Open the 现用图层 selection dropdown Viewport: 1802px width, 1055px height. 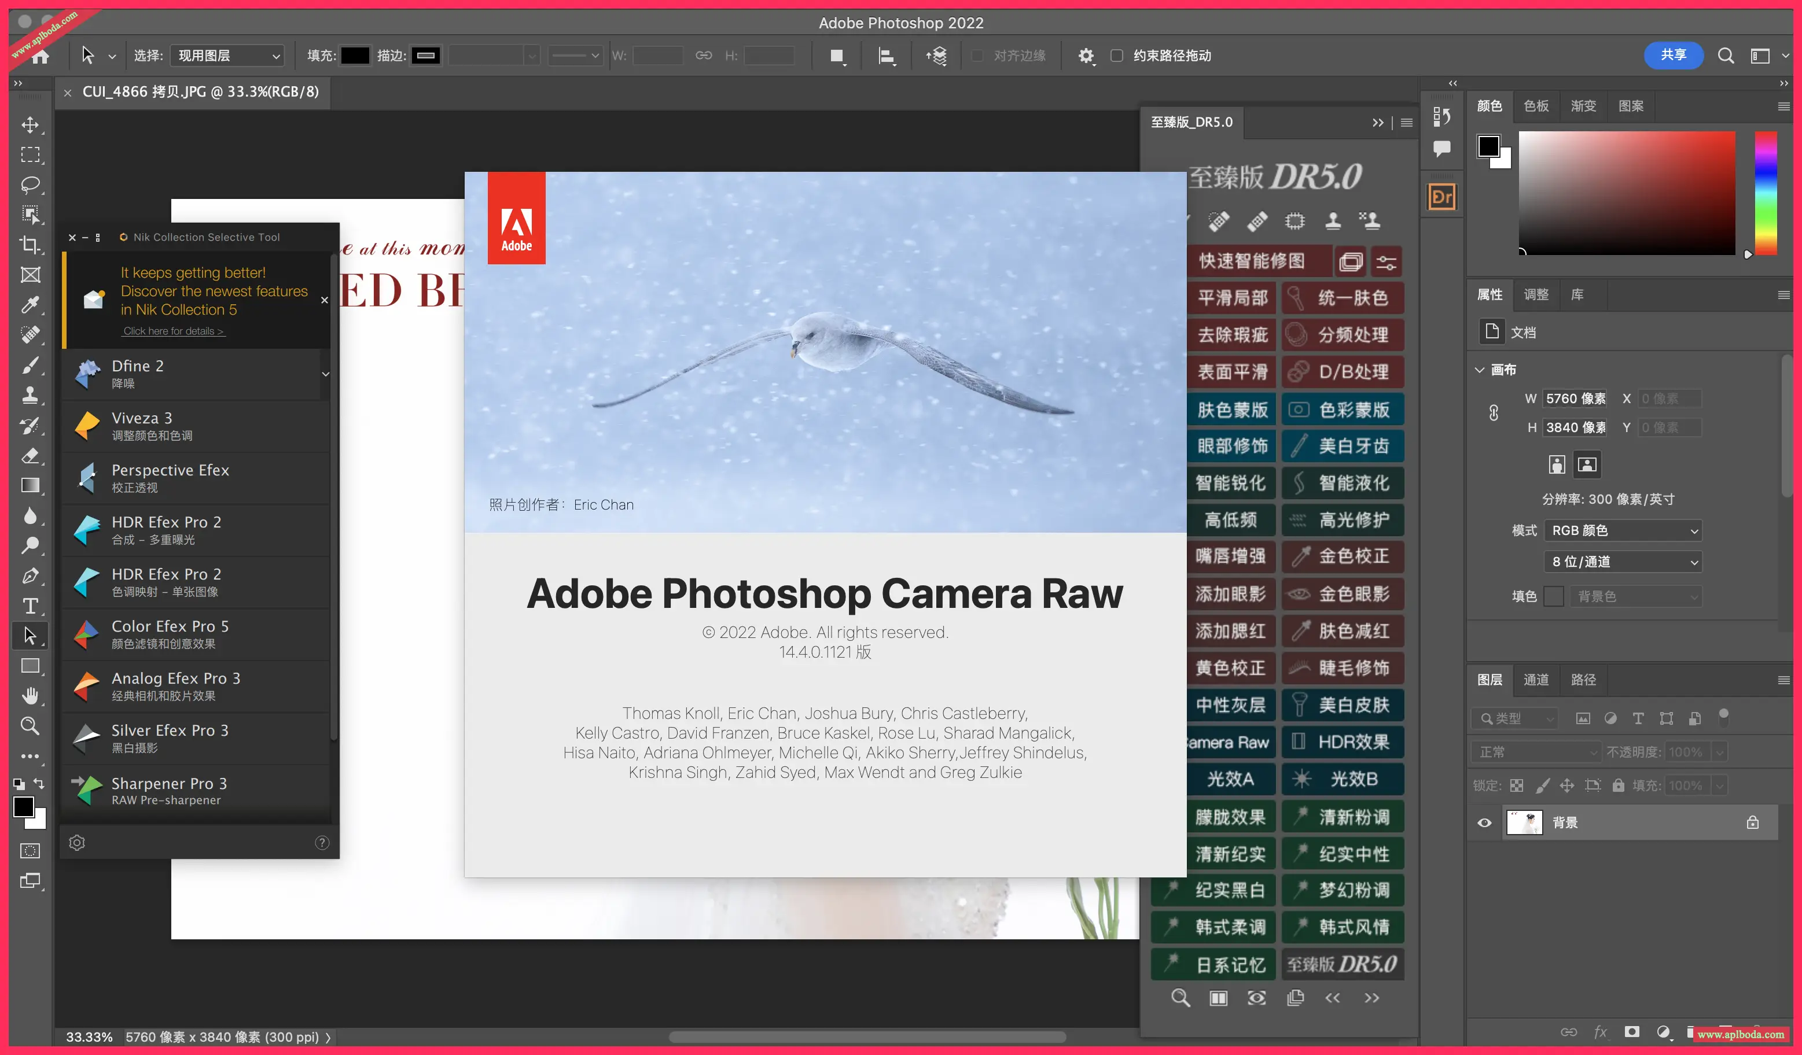(x=227, y=56)
